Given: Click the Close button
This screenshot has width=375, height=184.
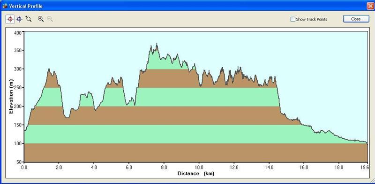Looking at the screenshot, I should [356, 19].
